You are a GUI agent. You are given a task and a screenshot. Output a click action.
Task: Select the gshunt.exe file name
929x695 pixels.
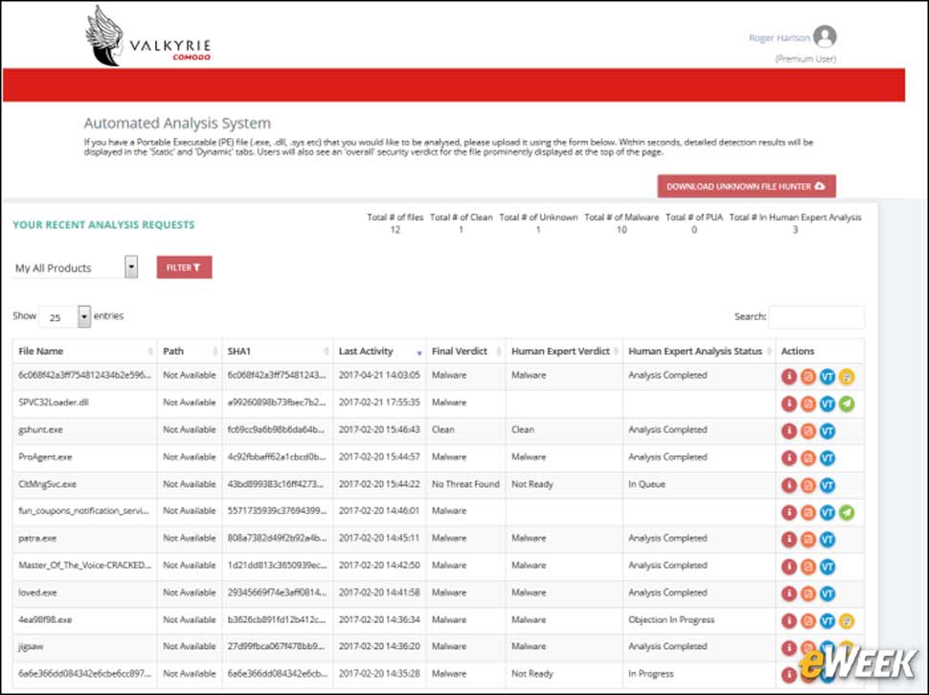click(40, 429)
